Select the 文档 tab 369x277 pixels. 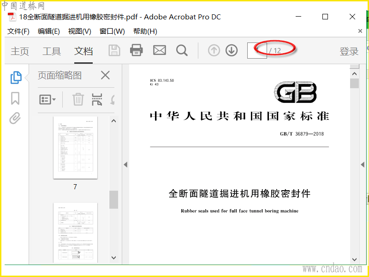[83, 51]
